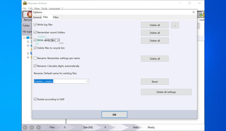Image resolution: width=226 pixels, height=131 pixels.
Task: Click the play icon in the status bar
Action: (38, 127)
